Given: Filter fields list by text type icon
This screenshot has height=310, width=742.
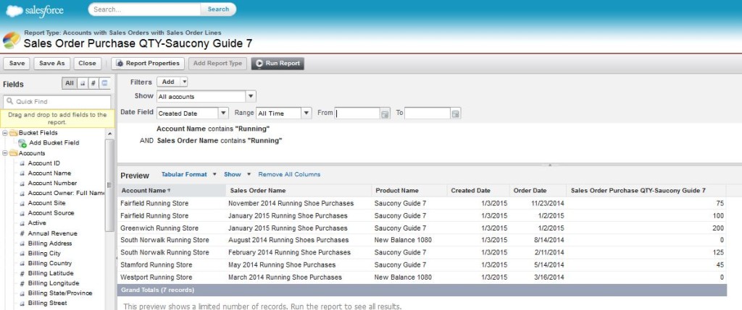Looking at the screenshot, I should point(83,83).
